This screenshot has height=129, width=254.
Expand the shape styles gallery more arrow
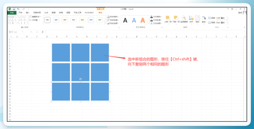coord(105,23)
